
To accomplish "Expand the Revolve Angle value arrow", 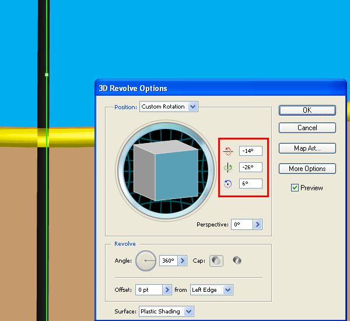I will (182, 260).
